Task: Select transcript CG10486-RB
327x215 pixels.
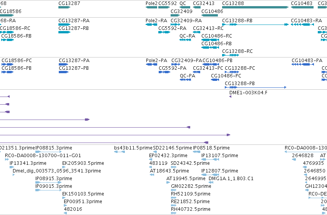Action: pos(210,48)
